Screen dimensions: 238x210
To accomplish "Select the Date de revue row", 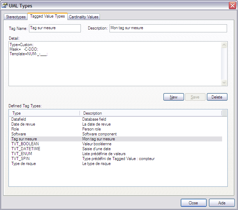I will 23,124.
